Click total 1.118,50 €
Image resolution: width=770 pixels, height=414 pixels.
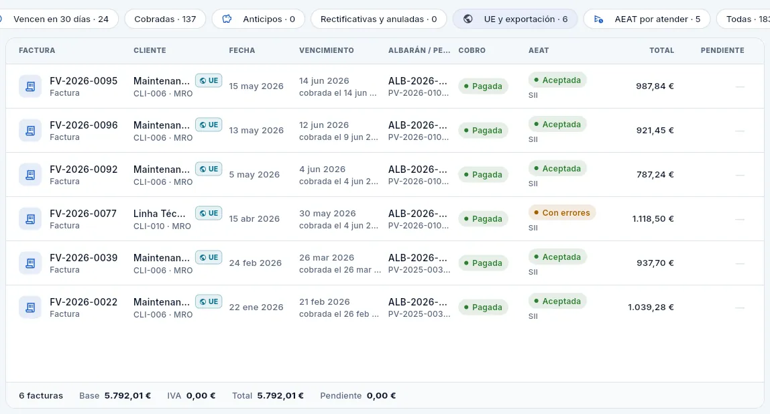click(x=653, y=219)
